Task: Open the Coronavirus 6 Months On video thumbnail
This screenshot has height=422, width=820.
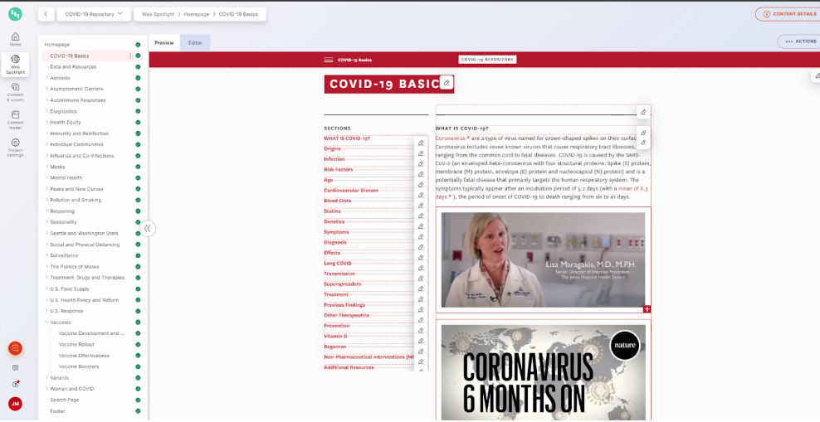Action: [543, 372]
